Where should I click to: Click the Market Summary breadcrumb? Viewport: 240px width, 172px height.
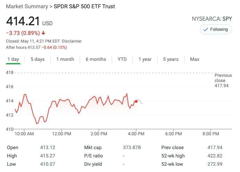point(27,7)
